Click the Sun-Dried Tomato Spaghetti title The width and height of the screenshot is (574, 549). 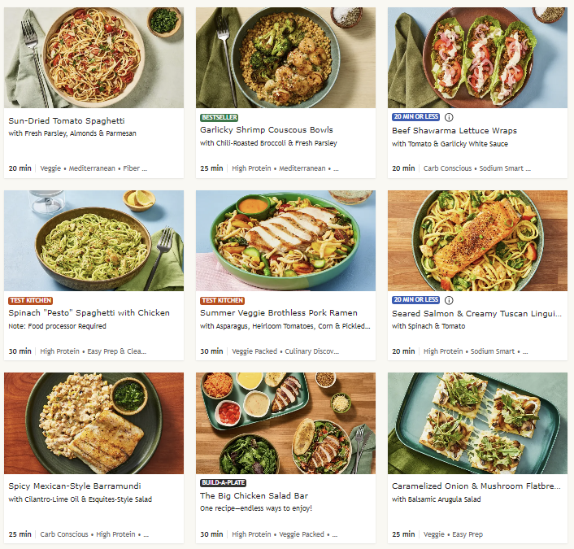pos(67,120)
